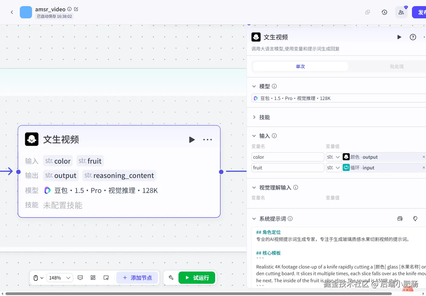Collapse the 输入 section
The width and height of the screenshot is (426, 296).
tap(254, 136)
